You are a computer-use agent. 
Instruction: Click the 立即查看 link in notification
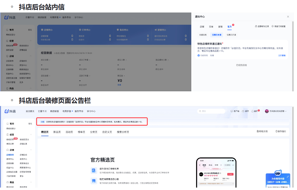coord(282,55)
